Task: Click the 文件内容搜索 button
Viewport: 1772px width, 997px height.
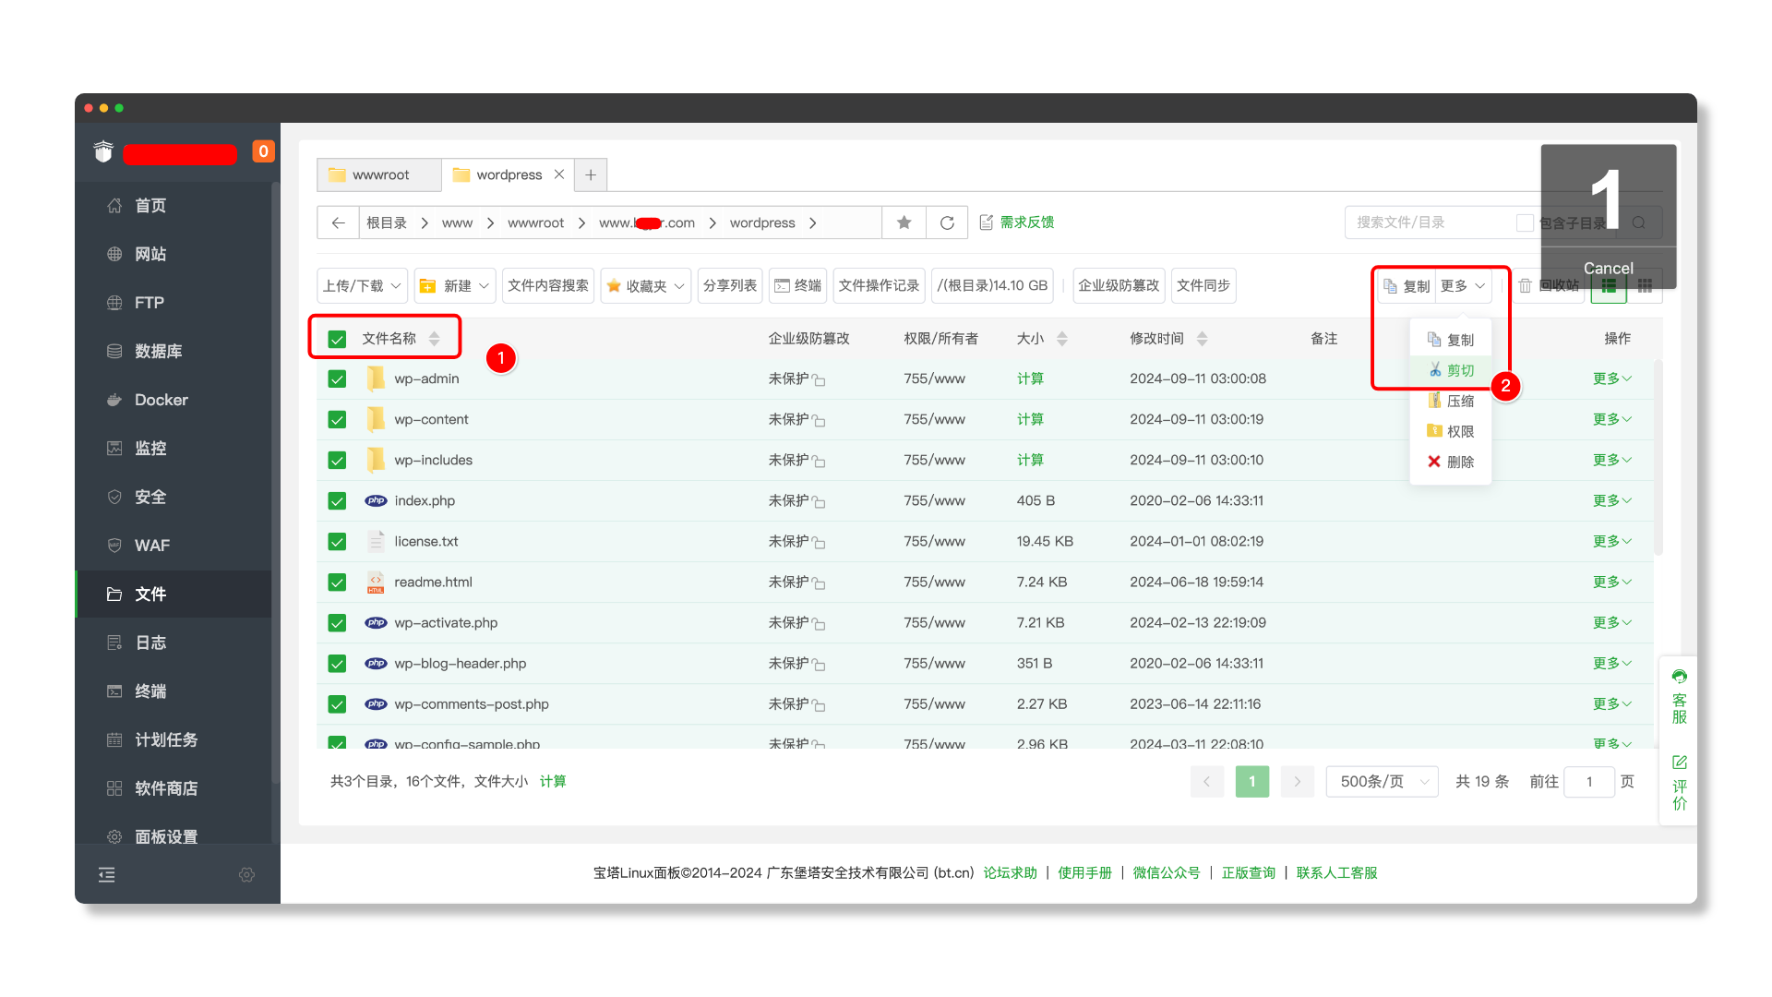Action: (x=548, y=286)
